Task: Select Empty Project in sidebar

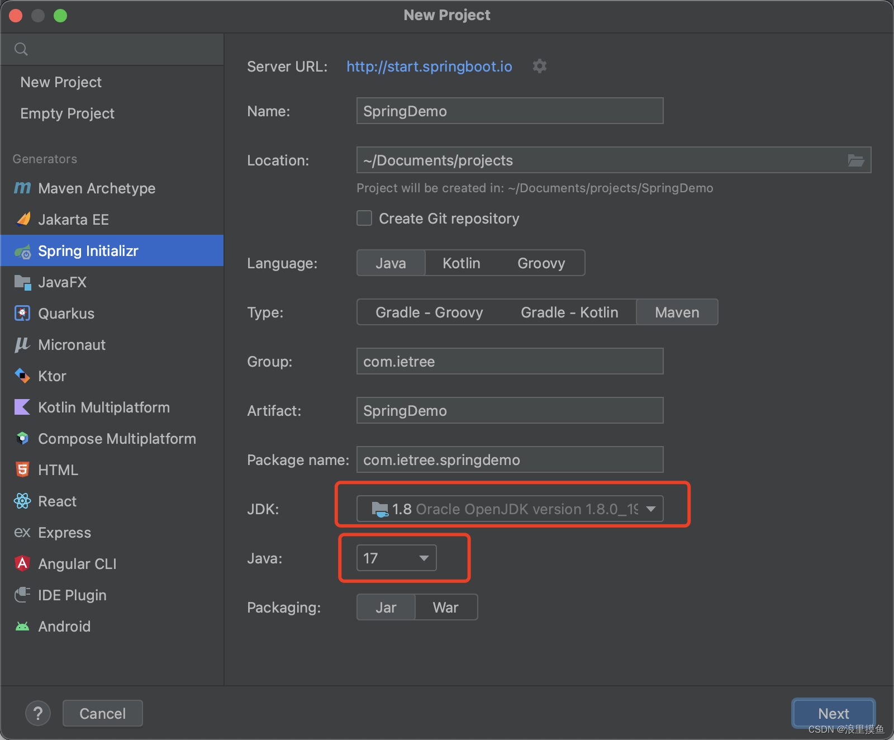Action: 67,113
